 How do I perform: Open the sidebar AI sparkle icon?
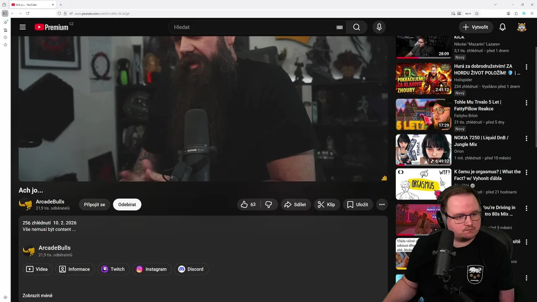(5, 22)
